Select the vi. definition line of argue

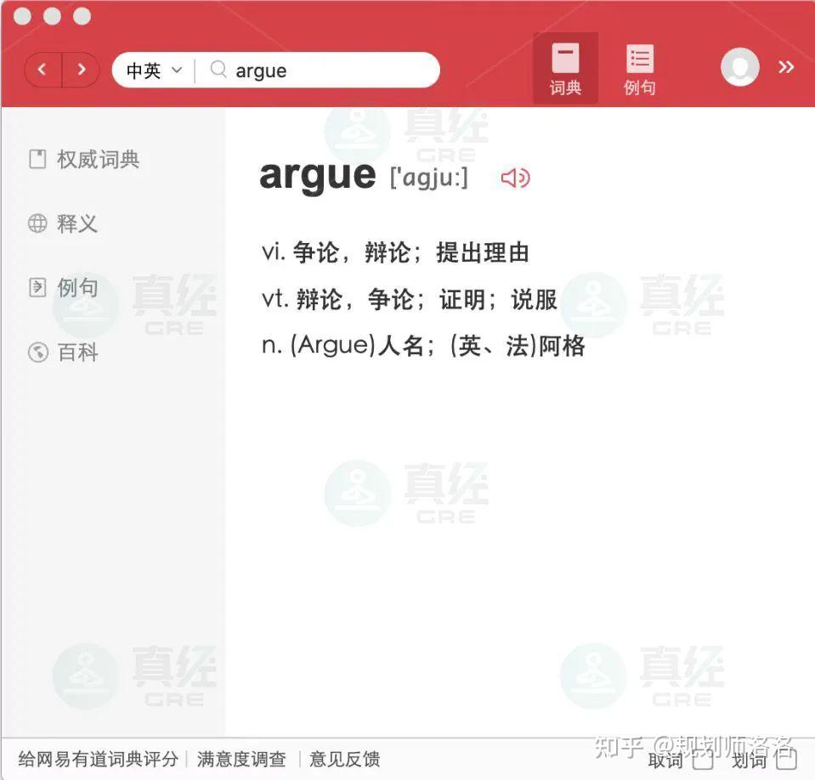click(394, 252)
